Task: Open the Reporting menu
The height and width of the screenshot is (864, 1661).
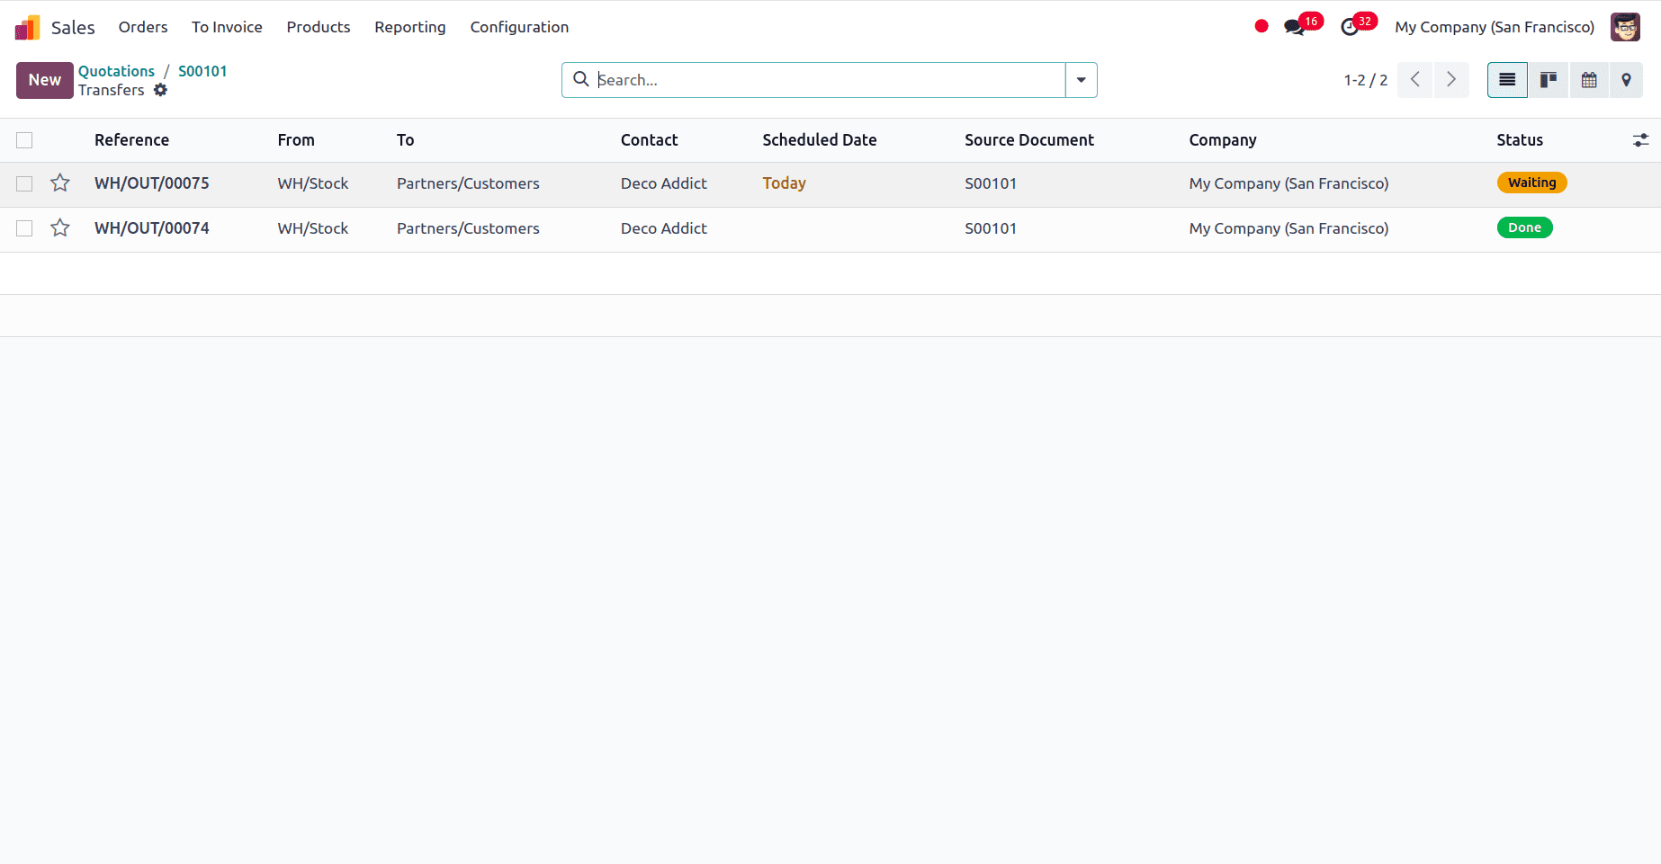Action: point(410,27)
